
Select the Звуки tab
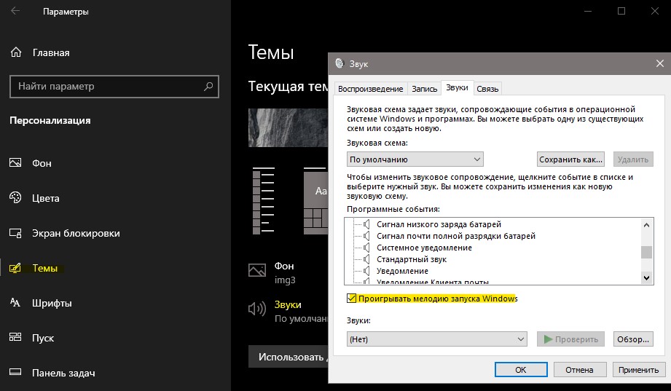pyautogui.click(x=457, y=87)
